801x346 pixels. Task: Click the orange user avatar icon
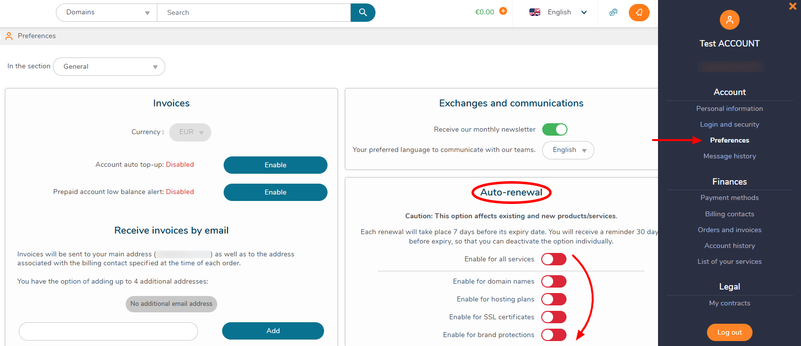coord(729,20)
